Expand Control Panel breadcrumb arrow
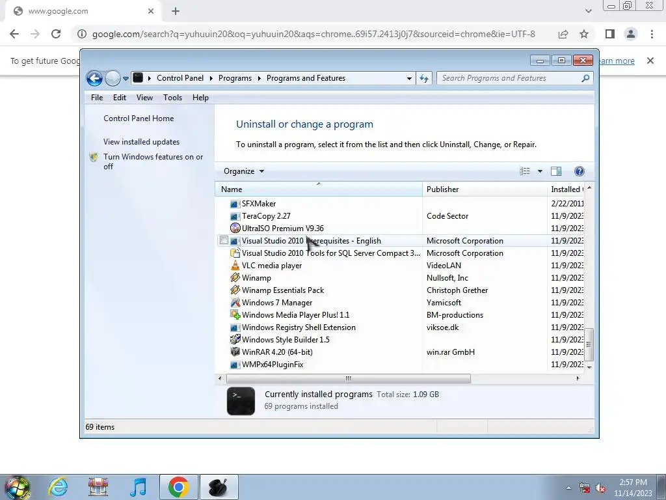666x500 pixels. coord(211,78)
